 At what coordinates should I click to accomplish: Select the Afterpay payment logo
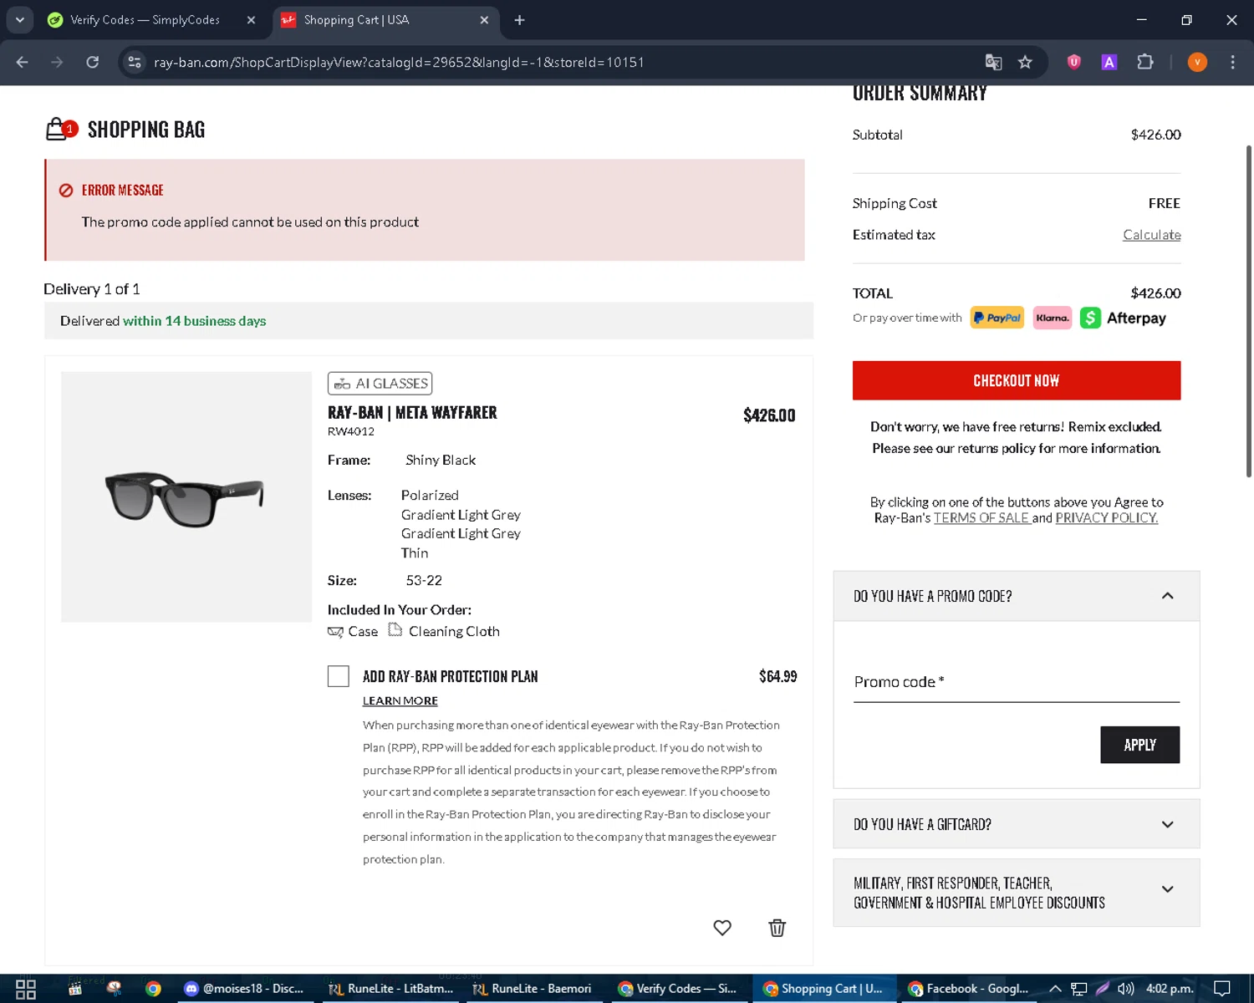coord(1123,318)
